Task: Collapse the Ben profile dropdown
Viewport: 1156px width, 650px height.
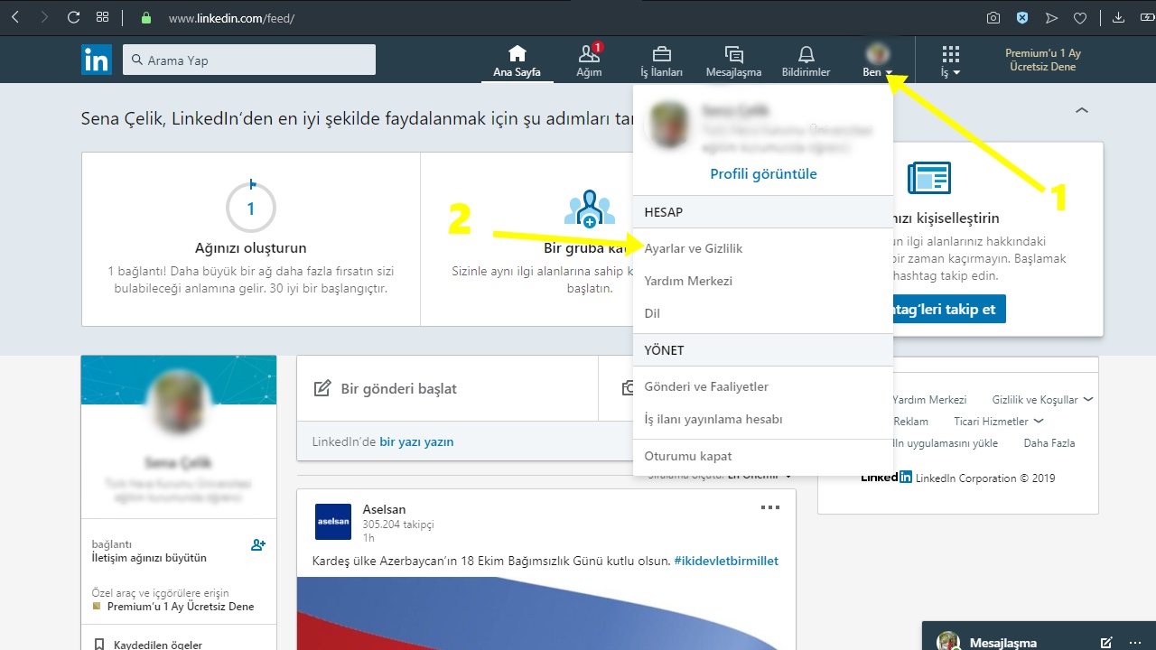Action: tap(877, 60)
